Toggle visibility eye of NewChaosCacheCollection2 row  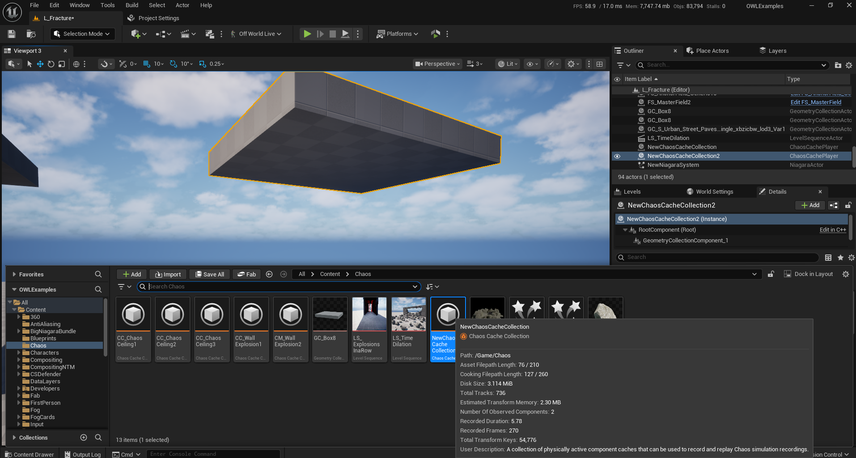[617, 156]
